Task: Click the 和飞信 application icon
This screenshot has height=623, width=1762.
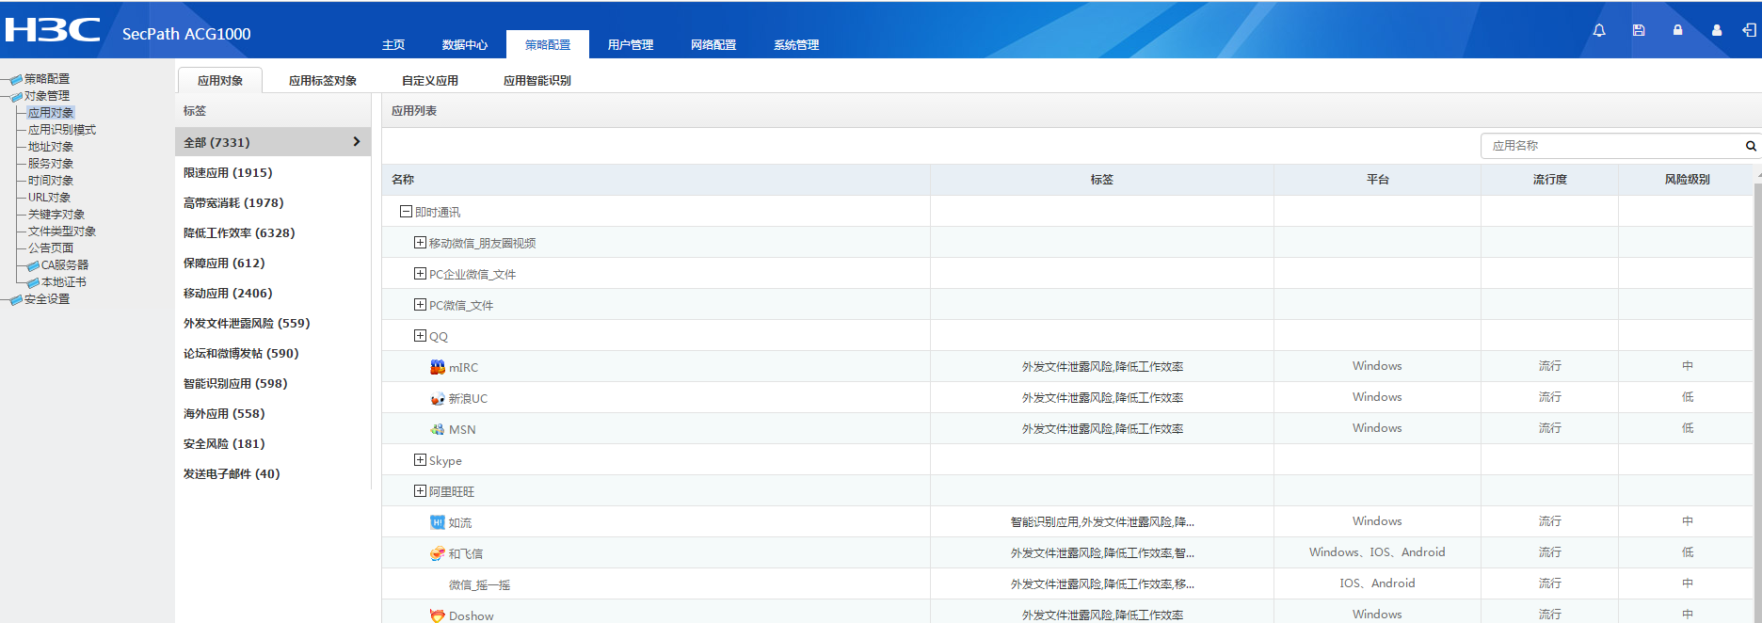Action: 438,553
